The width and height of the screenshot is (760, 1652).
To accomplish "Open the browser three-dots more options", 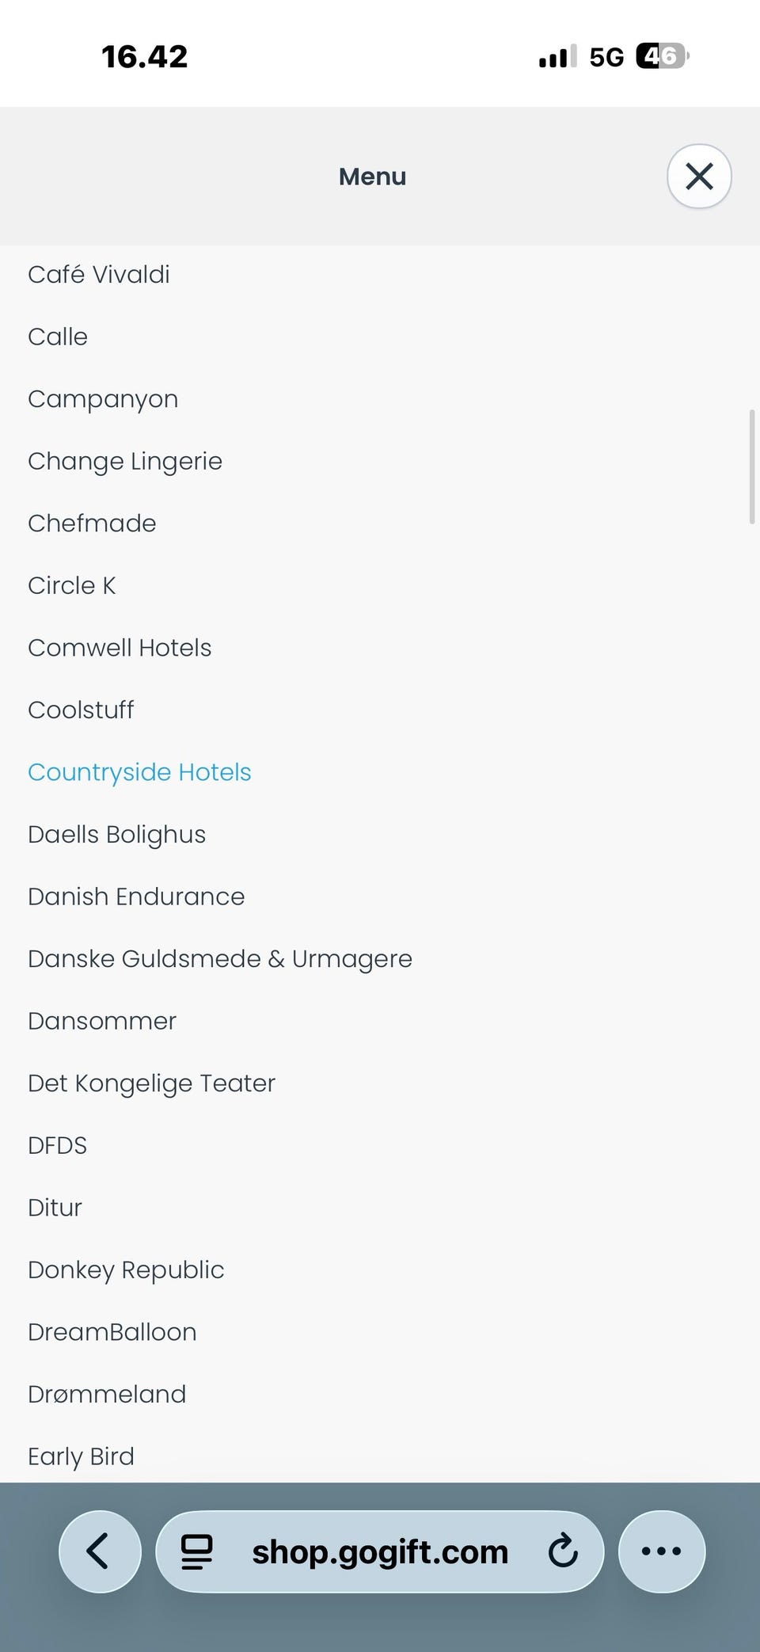I will [x=661, y=1551].
